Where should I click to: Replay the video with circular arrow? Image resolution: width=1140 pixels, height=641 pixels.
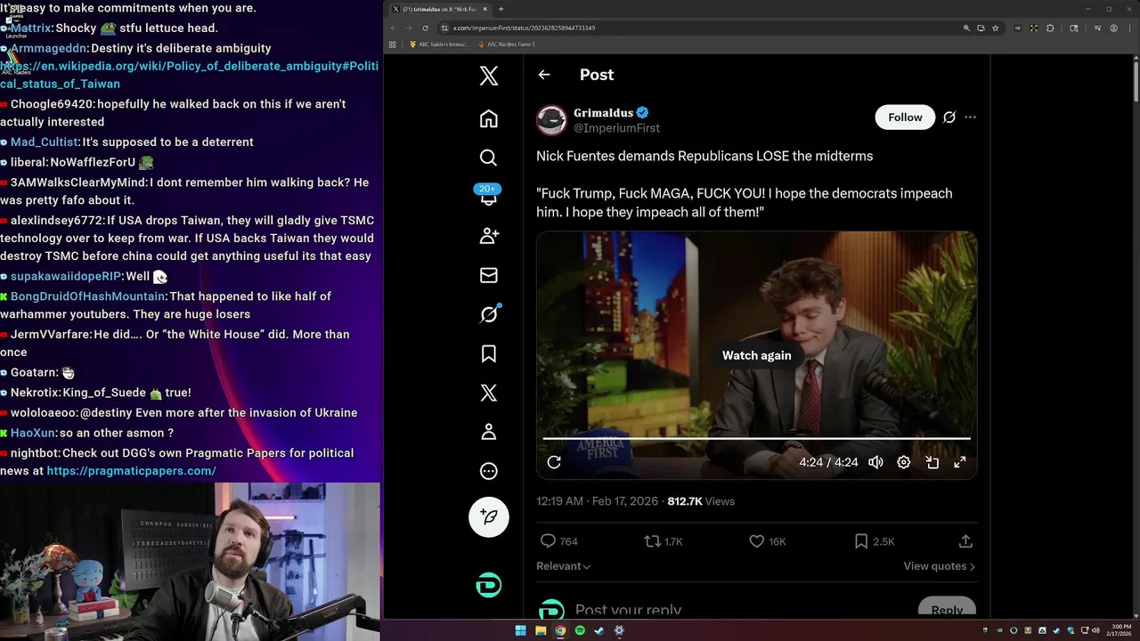point(554,462)
